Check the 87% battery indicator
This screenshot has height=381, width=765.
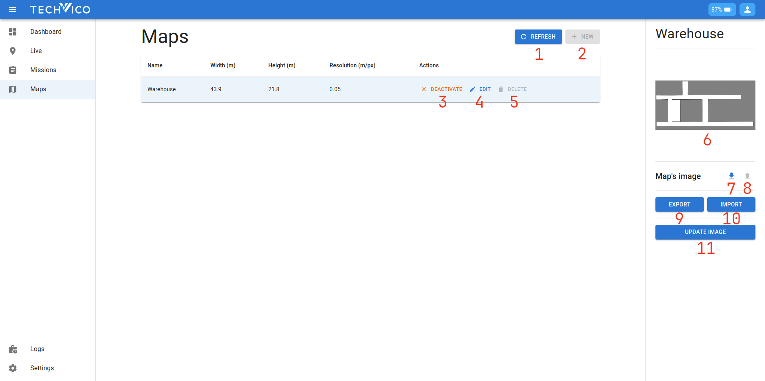(722, 10)
